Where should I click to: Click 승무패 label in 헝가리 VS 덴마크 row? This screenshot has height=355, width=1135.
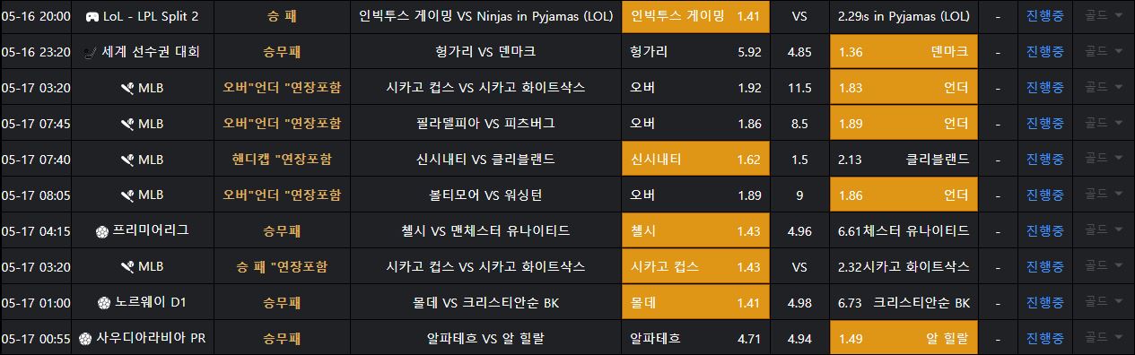point(282,52)
